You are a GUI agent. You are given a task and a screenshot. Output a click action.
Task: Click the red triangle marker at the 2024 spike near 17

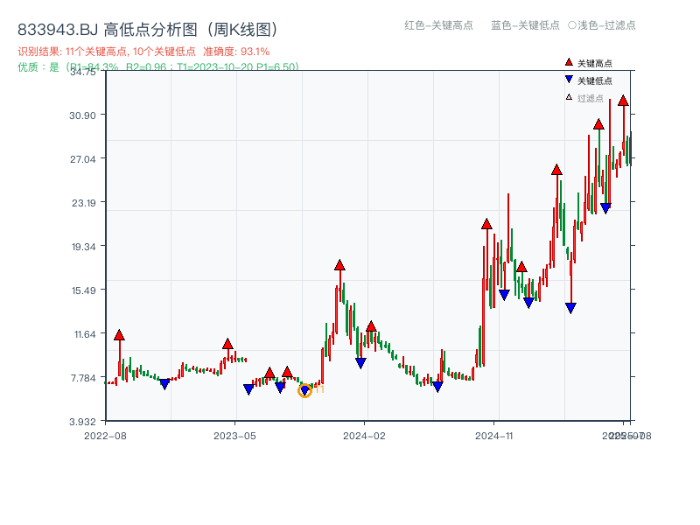point(339,263)
